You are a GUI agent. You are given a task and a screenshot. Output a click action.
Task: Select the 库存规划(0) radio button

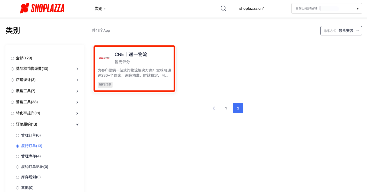click(17, 177)
